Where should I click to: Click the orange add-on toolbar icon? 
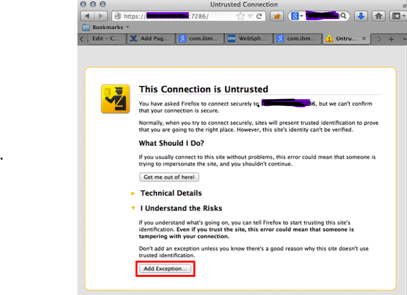pos(277,16)
